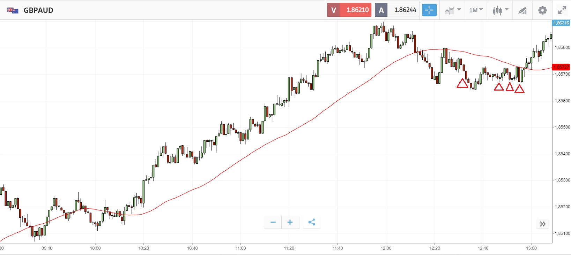Zoom out with the minus button
This screenshot has width=571, height=255.
273,222
